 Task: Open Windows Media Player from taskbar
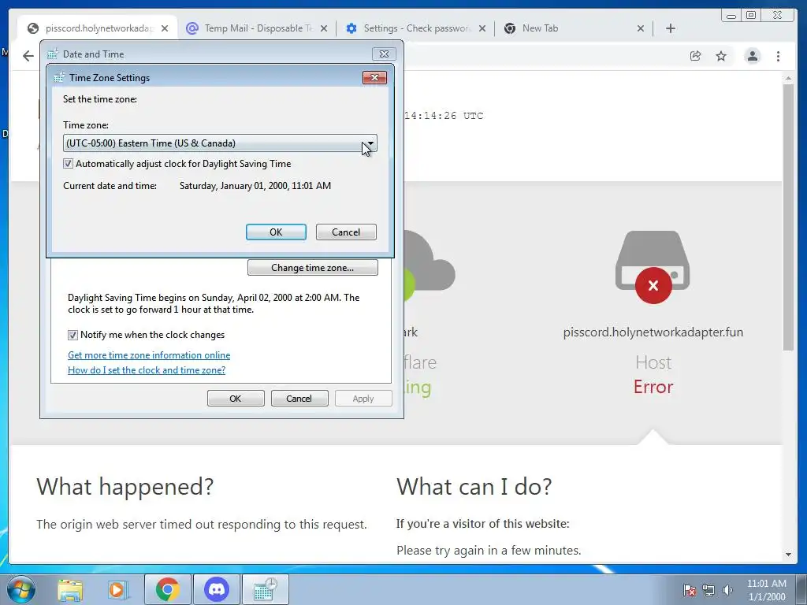click(x=117, y=589)
